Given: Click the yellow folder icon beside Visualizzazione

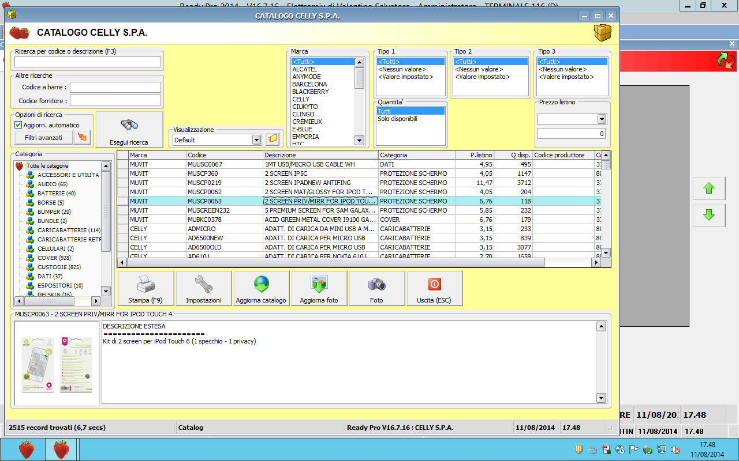Looking at the screenshot, I should tap(273, 139).
